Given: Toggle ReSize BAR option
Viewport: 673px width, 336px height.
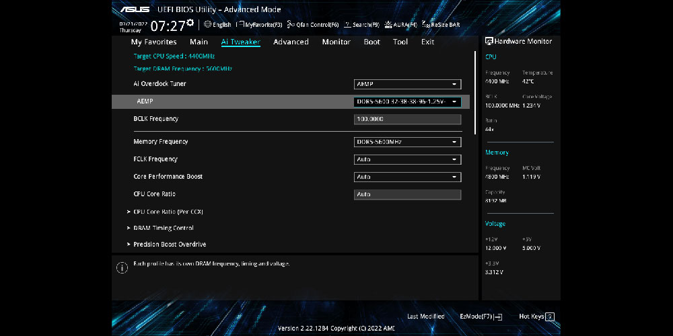Looking at the screenshot, I should pos(441,25).
